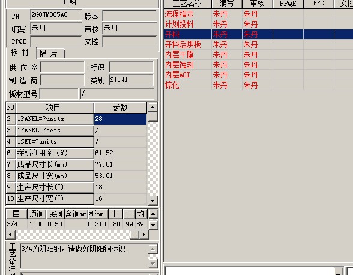This screenshot has height=275, width=353.
Task: Click the process list PPQE column header
Action: (x=288, y=4)
